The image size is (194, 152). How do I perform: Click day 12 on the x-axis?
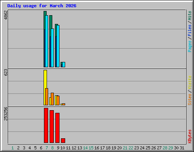coord(74,148)
